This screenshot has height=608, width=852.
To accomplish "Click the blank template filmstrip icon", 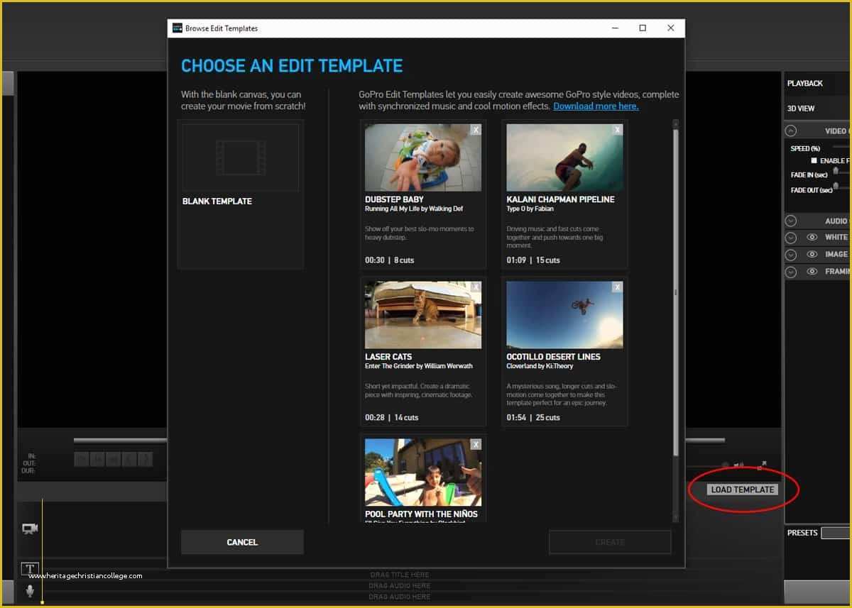I will (240, 157).
